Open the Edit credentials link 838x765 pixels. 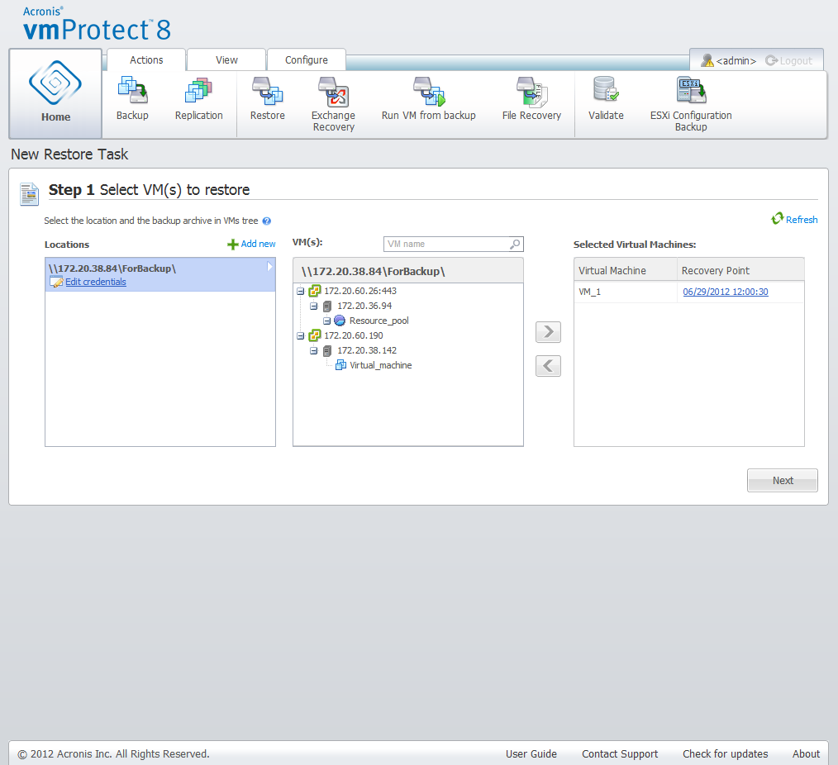click(x=96, y=282)
